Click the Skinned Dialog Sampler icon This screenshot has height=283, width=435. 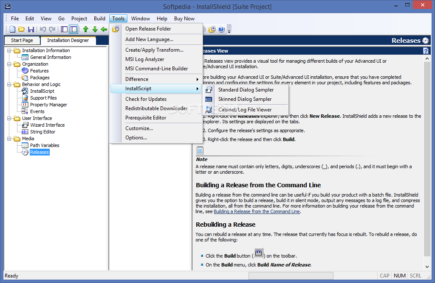pos(209,99)
